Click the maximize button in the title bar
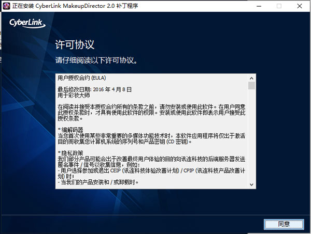The width and height of the screenshot is (311, 234). 279,6
